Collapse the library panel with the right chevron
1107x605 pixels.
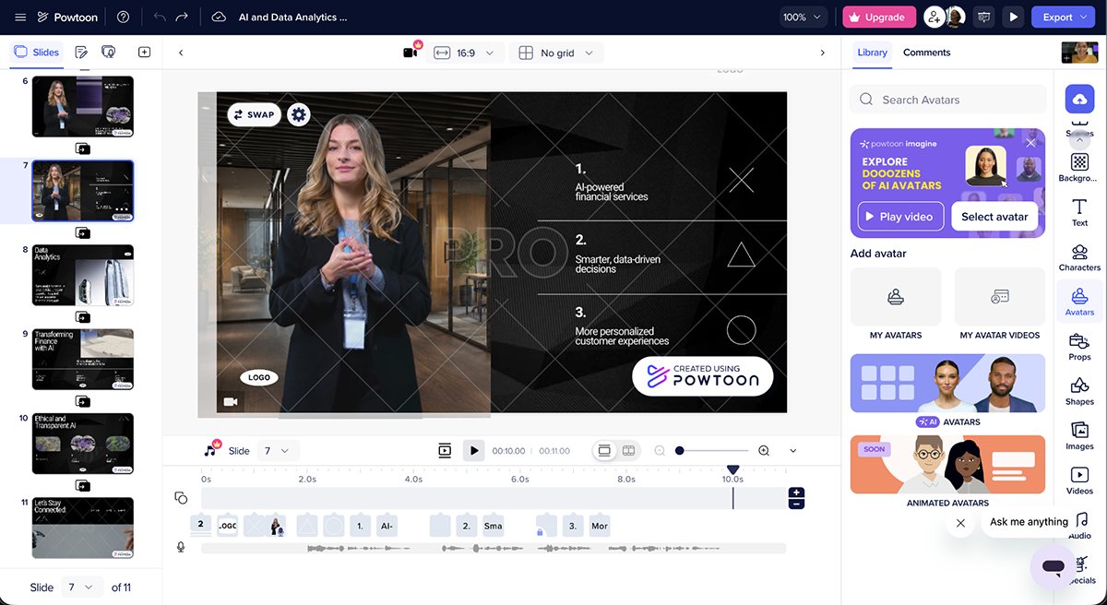[x=823, y=53]
